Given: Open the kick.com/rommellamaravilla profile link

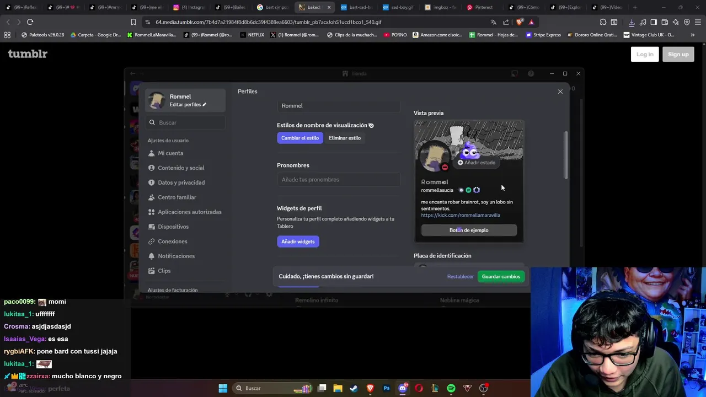Looking at the screenshot, I should point(461,215).
